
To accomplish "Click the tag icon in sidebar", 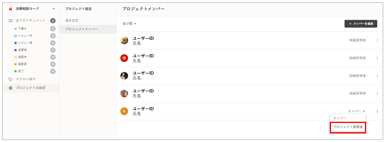I will click(11, 79).
